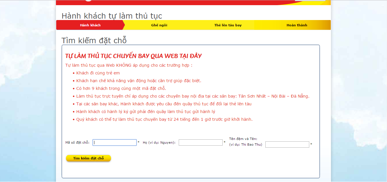Image resolution: width=387 pixels, height=182 pixels.
Task: Click inside the Mã số đặt chỗ field
Action: click(114, 142)
